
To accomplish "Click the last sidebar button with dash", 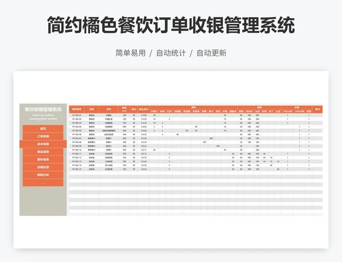I will coord(43,183).
